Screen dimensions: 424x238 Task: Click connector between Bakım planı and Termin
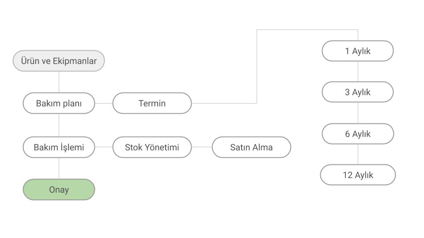(104, 103)
